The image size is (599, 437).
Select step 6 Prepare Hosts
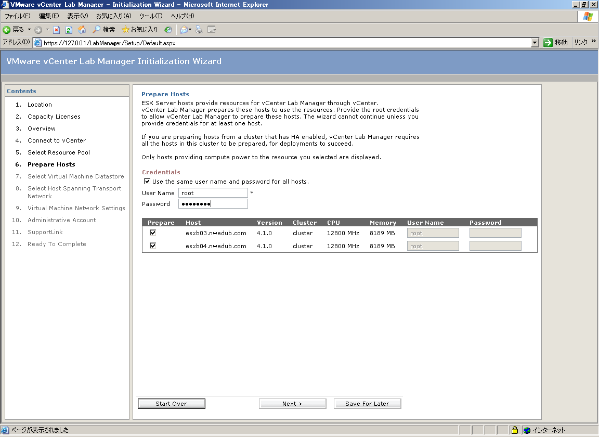51,164
